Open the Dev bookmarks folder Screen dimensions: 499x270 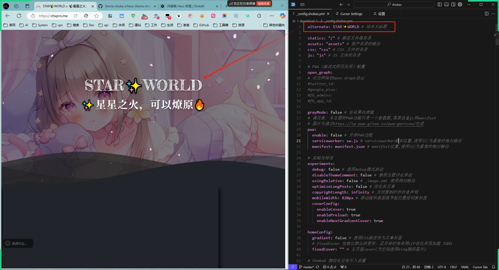tap(89, 25)
